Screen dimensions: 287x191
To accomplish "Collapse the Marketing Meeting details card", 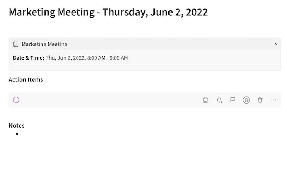I will pyautogui.click(x=275, y=44).
